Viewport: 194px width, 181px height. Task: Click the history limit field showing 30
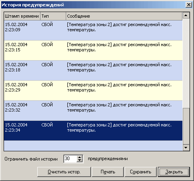(x=70, y=159)
